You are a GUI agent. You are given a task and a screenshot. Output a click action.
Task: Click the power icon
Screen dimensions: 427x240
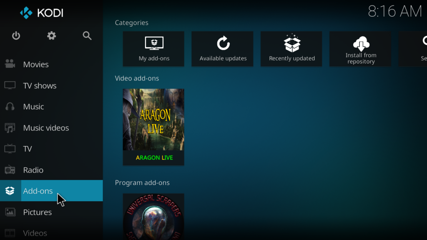(x=16, y=36)
